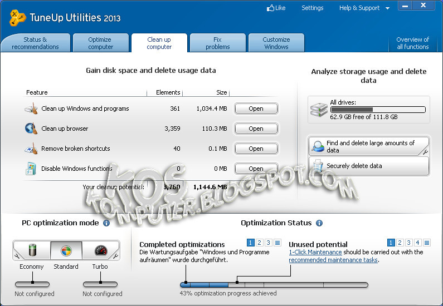443x306 pixels.
Task: Go to page 2 of Completed optimizations
Action: (259, 243)
